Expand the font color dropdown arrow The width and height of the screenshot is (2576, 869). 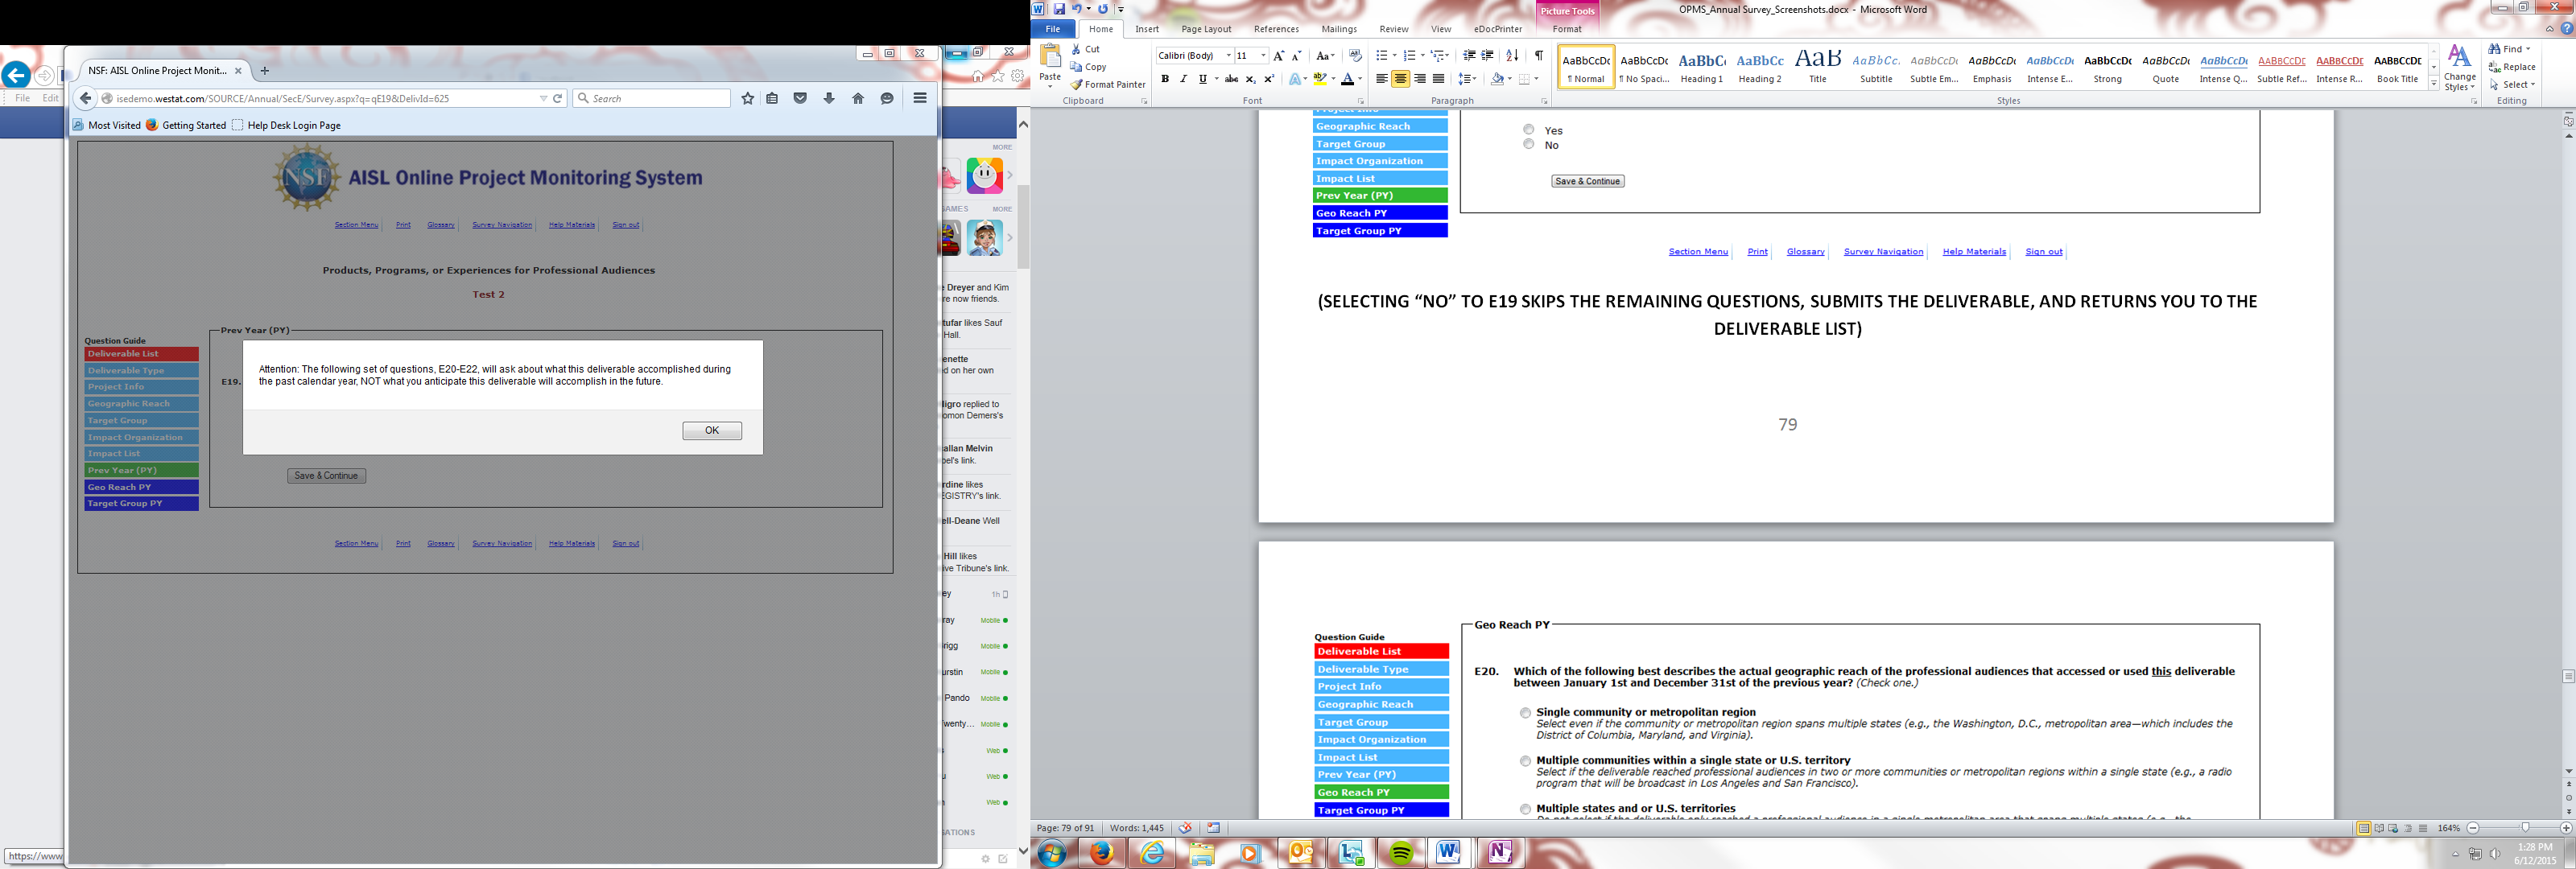pos(1360,79)
